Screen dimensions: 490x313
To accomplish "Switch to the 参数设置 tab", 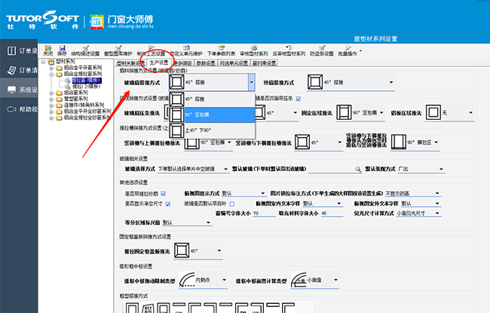I will (206, 63).
